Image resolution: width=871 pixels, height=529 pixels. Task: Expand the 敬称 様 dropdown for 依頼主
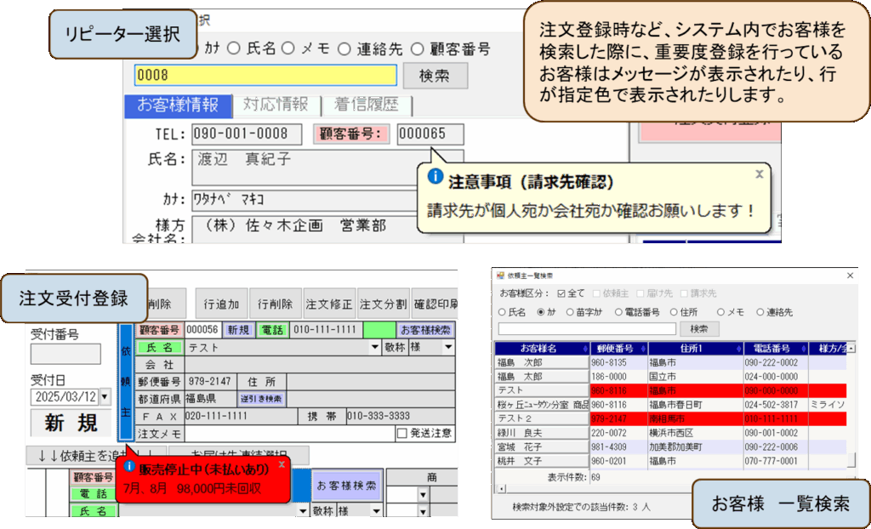click(x=447, y=347)
